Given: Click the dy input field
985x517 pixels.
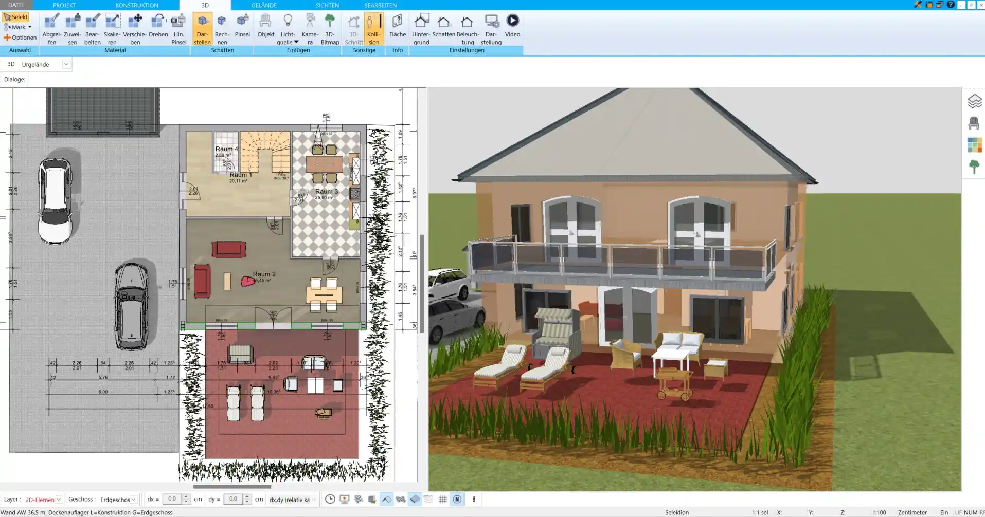Looking at the screenshot, I should click(x=233, y=499).
